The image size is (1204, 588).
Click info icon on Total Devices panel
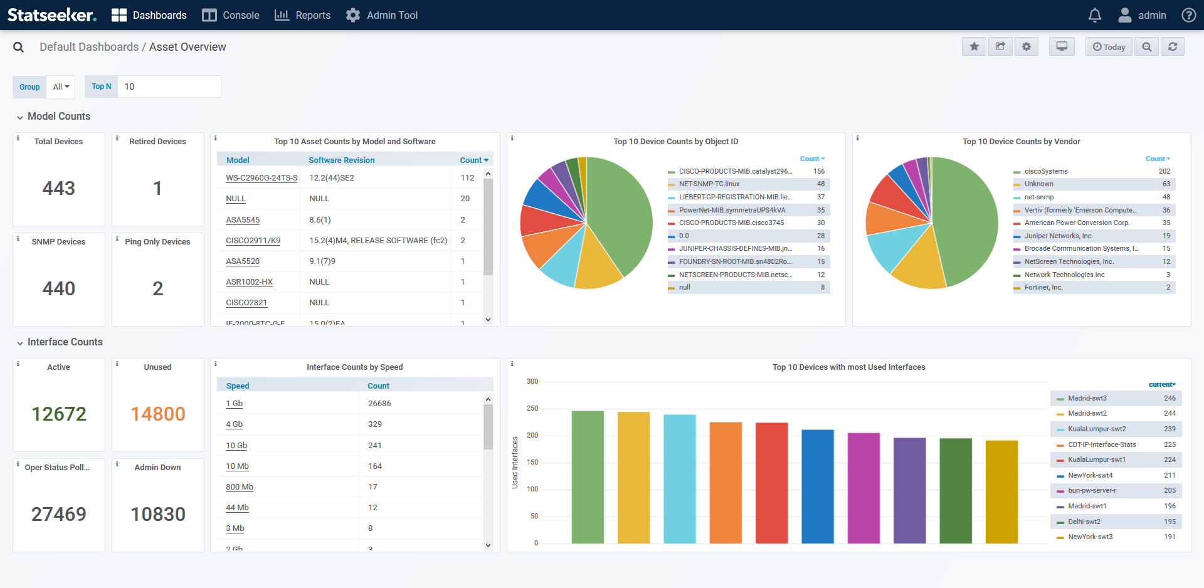coord(18,138)
